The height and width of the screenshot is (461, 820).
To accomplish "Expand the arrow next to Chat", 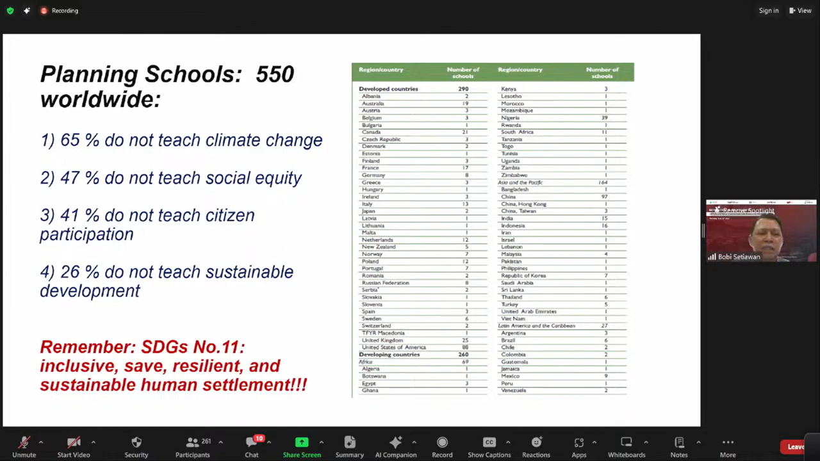I will pos(269,442).
